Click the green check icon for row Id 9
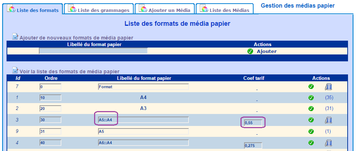Viewport: 356px width, 151px height. coord(311,131)
